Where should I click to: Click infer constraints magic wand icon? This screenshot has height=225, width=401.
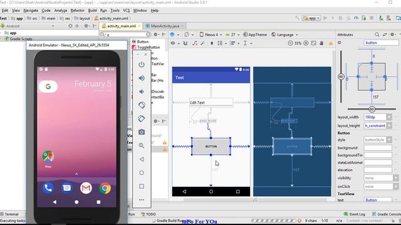coord(202,43)
